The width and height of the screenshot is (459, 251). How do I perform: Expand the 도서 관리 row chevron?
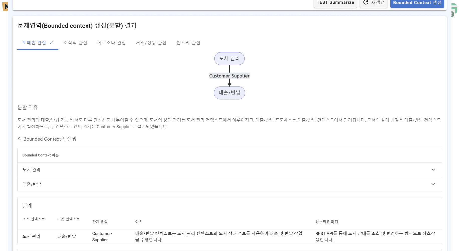point(433,170)
